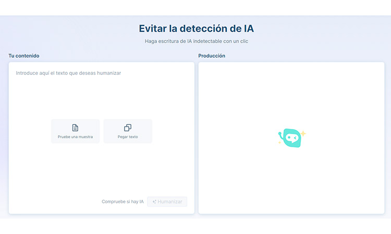
Task: Click the document icon for sample text
Action: (x=75, y=127)
